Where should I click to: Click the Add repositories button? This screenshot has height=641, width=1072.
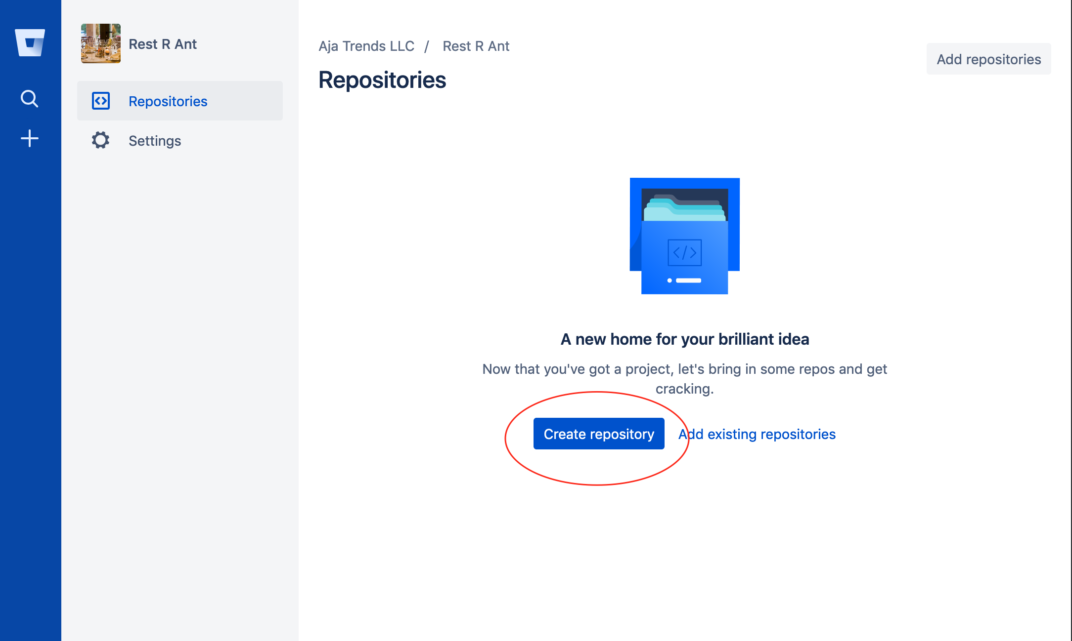tap(989, 59)
